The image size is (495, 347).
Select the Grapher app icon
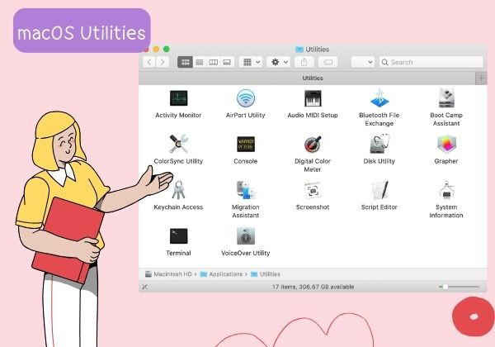coord(446,144)
